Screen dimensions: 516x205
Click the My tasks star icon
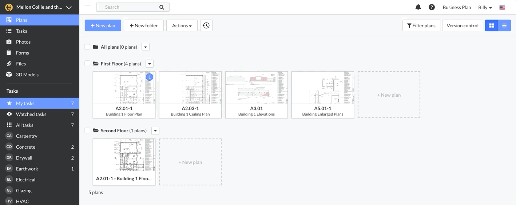(9, 103)
